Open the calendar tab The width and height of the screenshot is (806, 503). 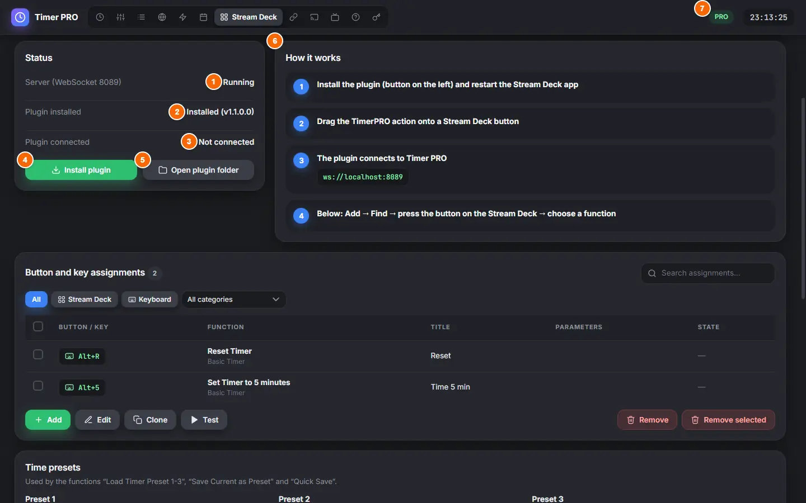[203, 17]
